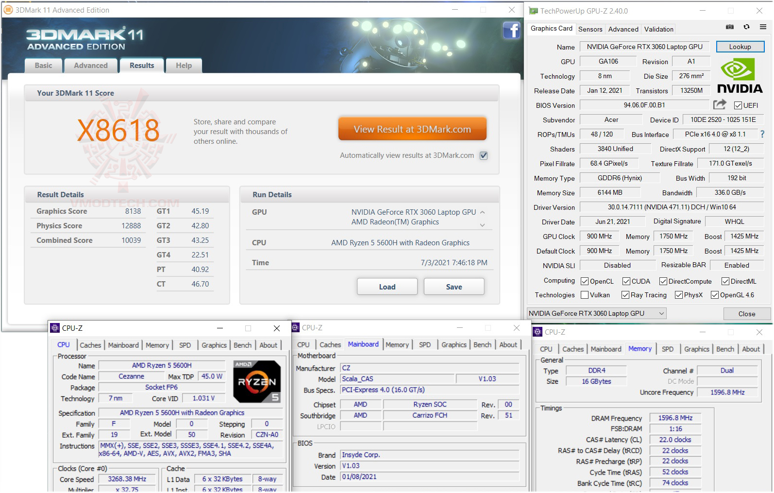Screen dimensions: 774x493
Task: Toggle the CUDA checkbox
Action: click(x=626, y=281)
